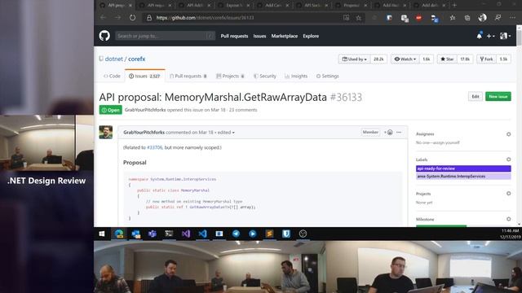Open OBS Studio from the taskbar
The image size is (522, 293).
click(303, 234)
